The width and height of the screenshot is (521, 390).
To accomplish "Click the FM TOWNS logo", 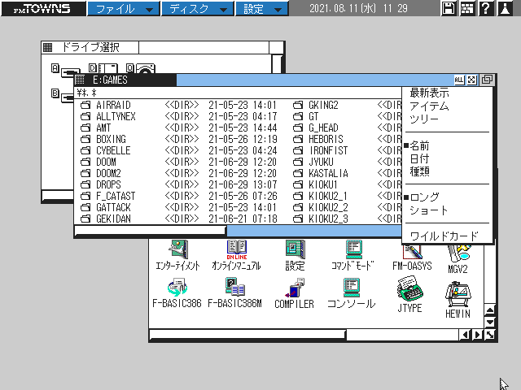I will tap(43, 9).
